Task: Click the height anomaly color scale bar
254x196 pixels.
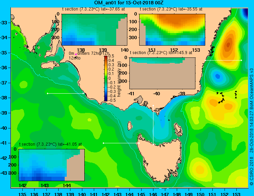Action: click(106, 78)
